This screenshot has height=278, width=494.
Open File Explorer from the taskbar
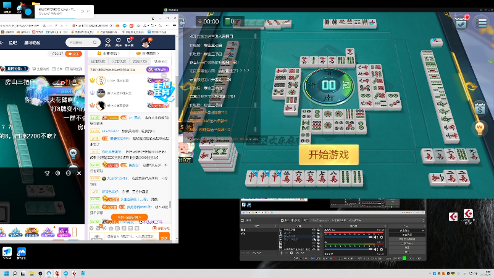(32, 274)
